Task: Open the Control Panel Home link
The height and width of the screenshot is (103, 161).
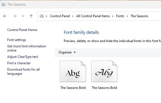Action: (x=22, y=30)
